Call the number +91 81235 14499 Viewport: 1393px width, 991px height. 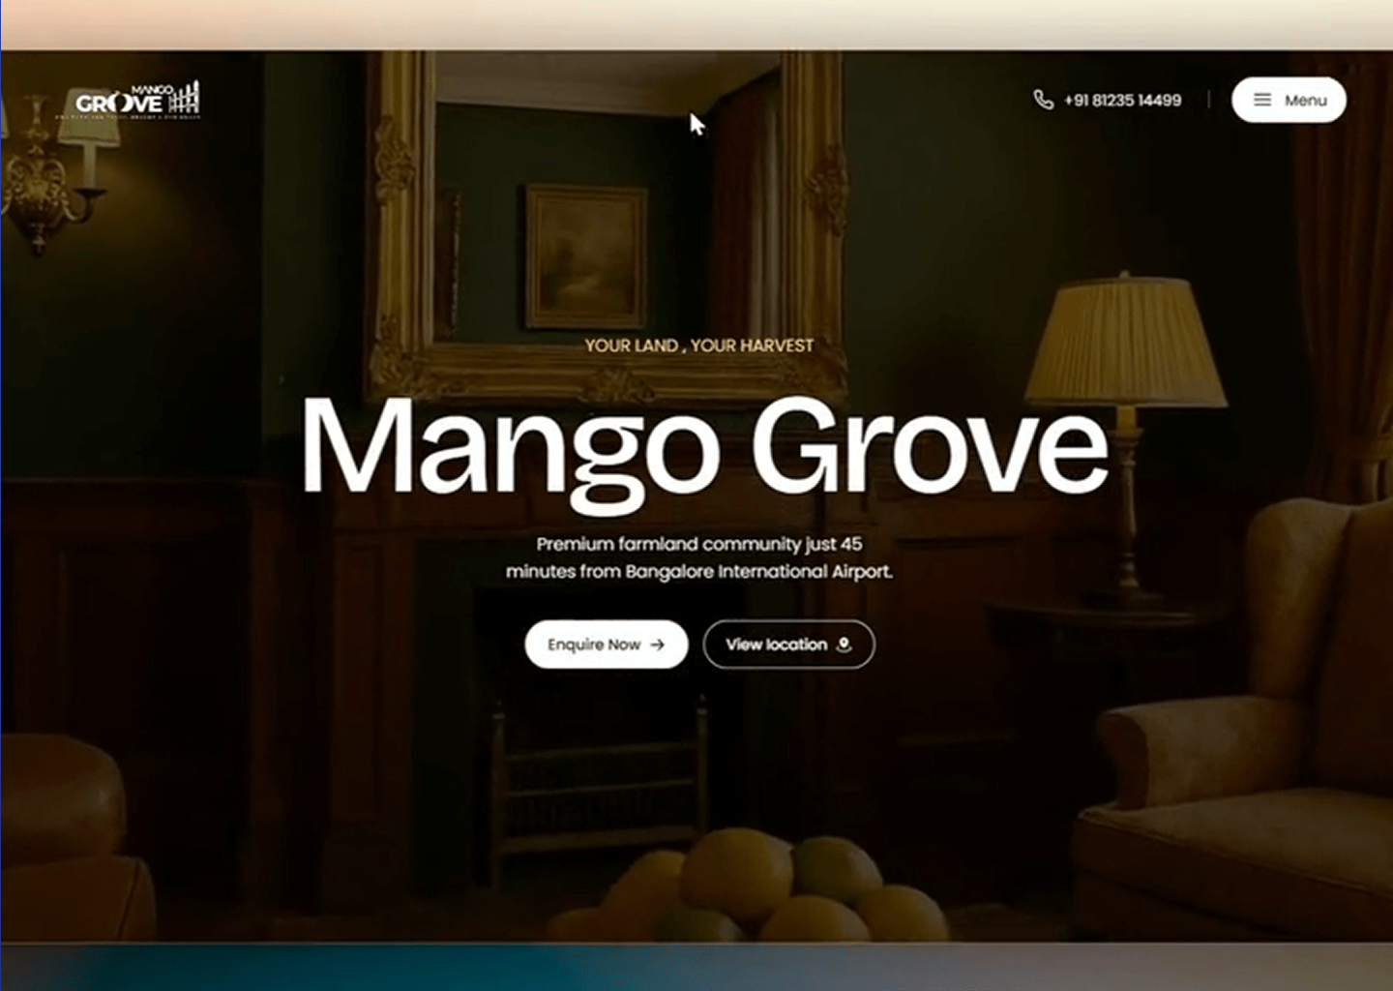[1122, 100]
